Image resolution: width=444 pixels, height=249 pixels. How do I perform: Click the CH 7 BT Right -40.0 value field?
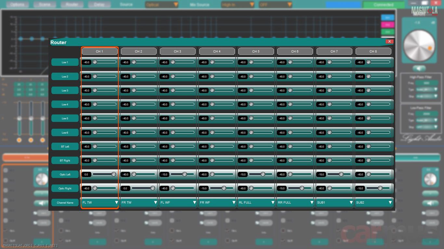tap(321, 160)
